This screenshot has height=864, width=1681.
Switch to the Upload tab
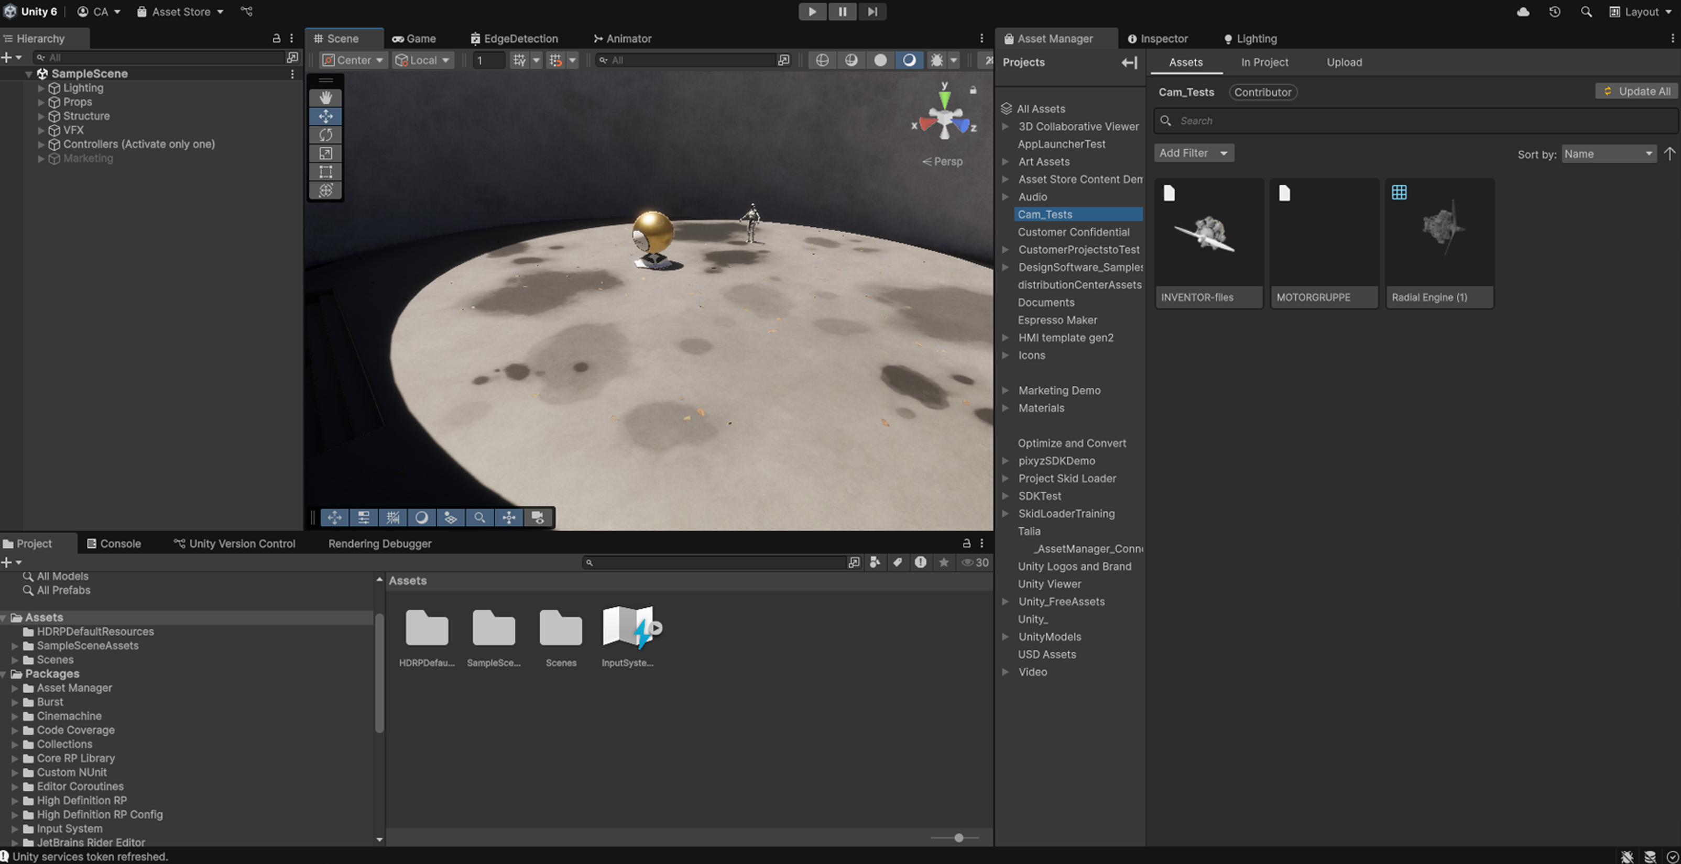(1344, 63)
